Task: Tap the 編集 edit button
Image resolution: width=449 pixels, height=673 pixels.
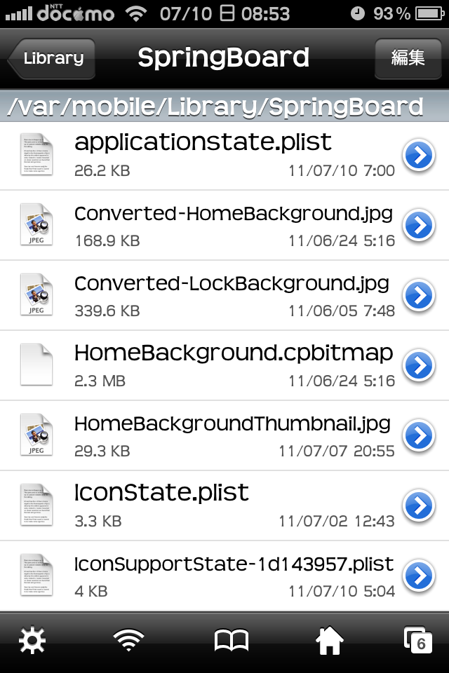Action: (x=408, y=58)
